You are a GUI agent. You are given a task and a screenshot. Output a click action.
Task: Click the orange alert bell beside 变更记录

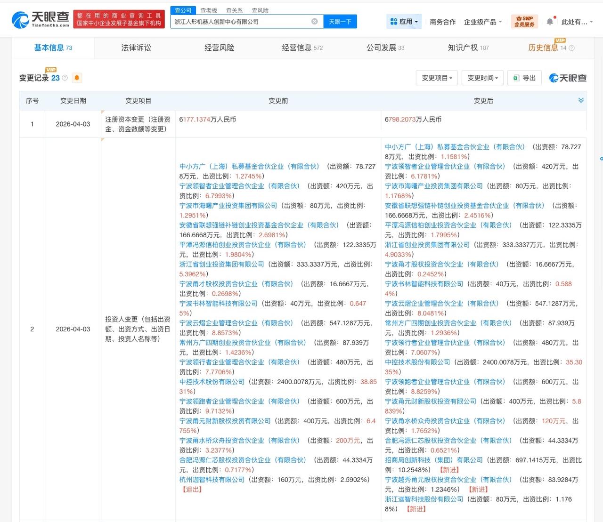77,78
